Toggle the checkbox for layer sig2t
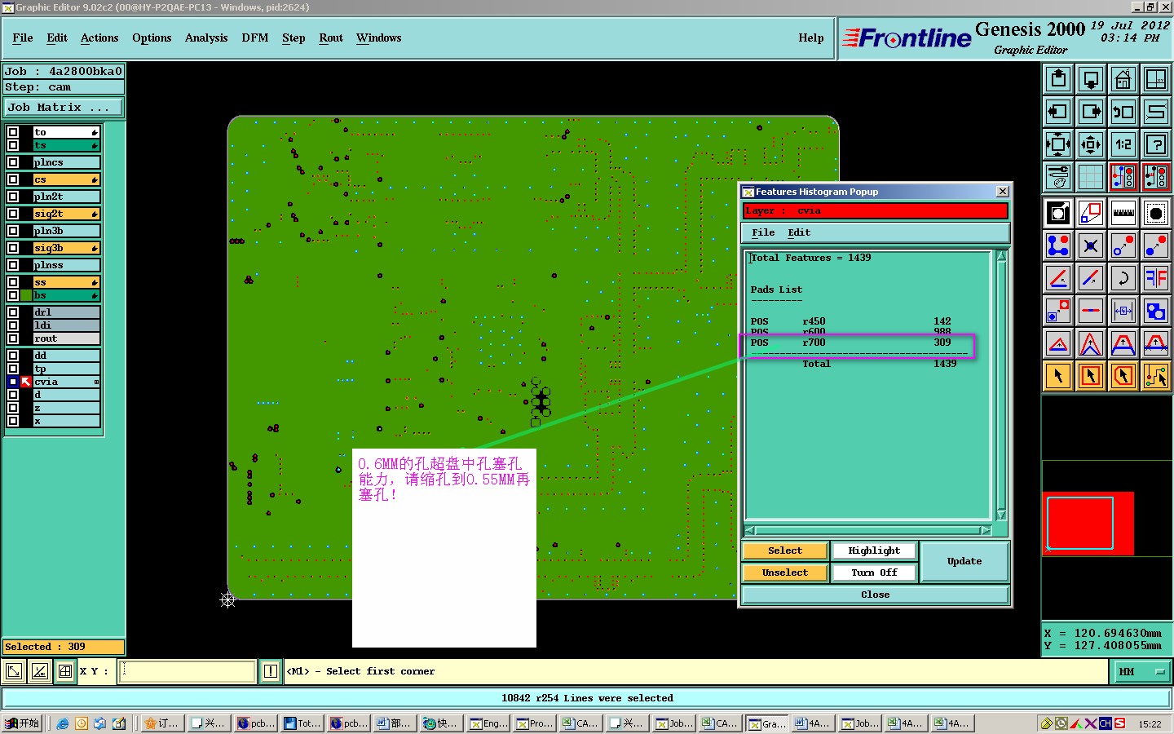1174x734 pixels. click(x=13, y=214)
